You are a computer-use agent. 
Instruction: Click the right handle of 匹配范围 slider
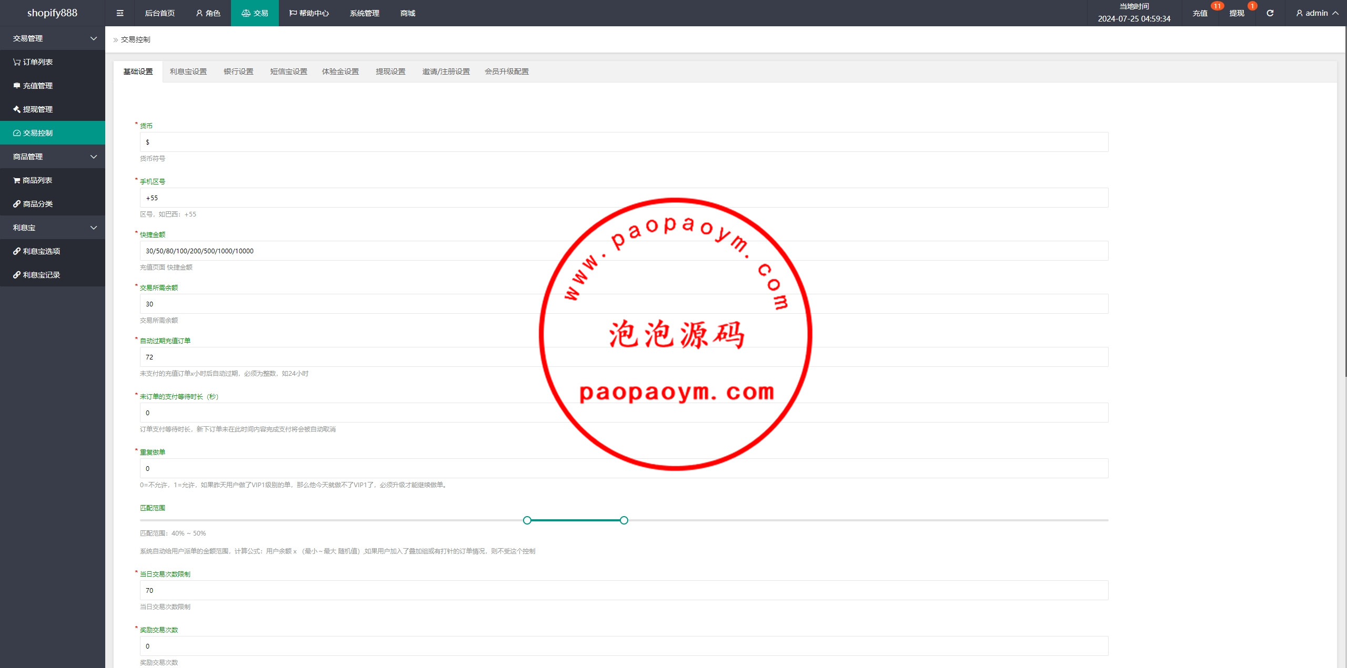(624, 520)
